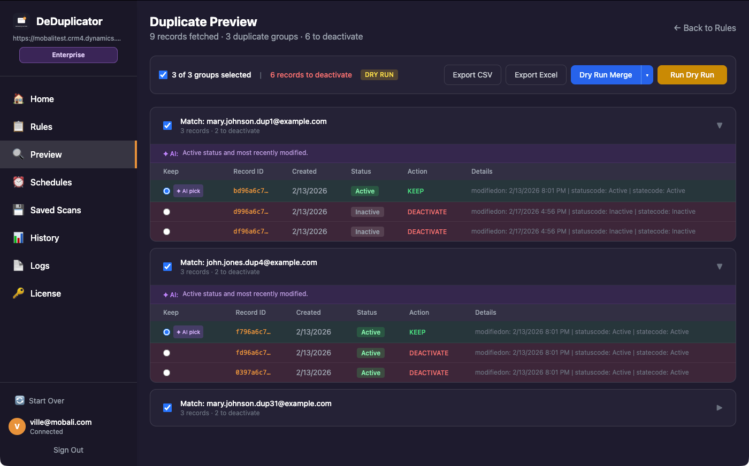Open the License page
The height and width of the screenshot is (466, 749).
(x=68, y=293)
